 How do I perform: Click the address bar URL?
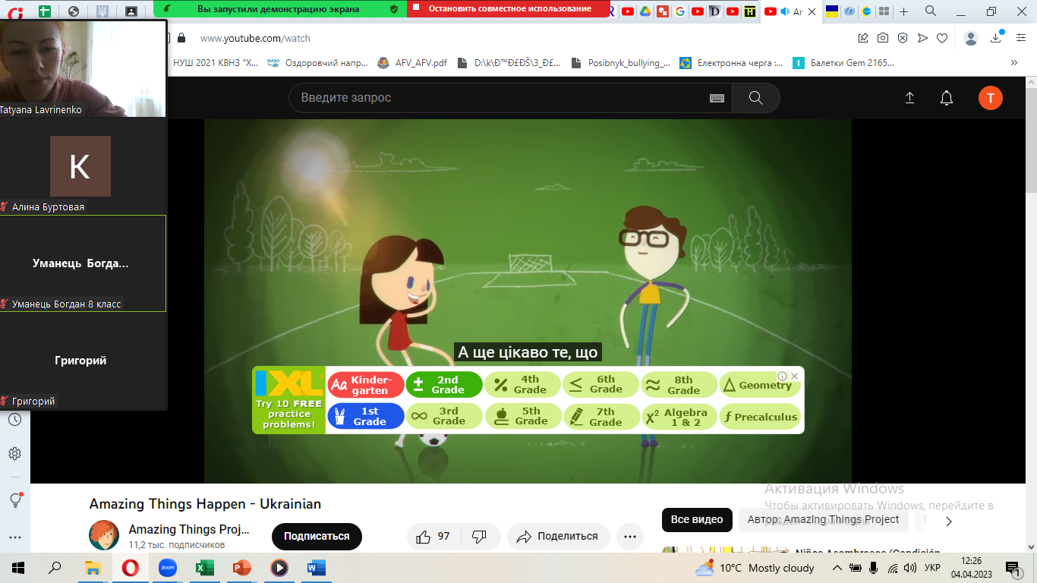coord(255,38)
